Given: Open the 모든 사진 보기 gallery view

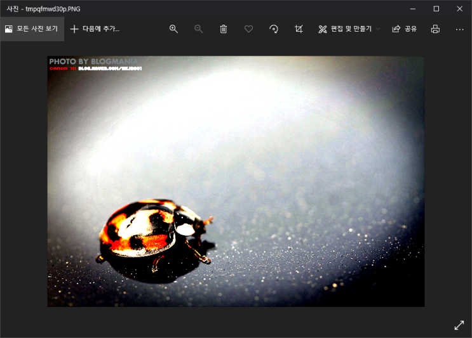Looking at the screenshot, I should click(32, 29).
